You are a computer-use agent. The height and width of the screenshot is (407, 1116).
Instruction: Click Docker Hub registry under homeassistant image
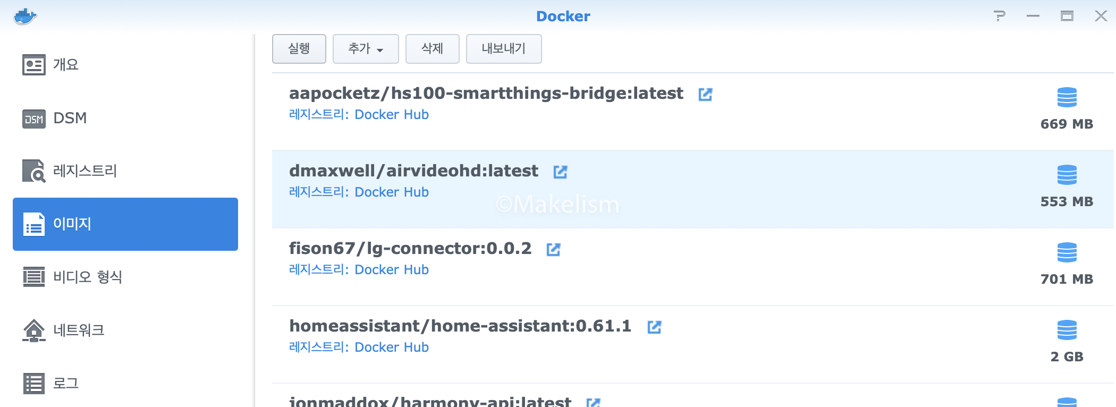coord(391,347)
